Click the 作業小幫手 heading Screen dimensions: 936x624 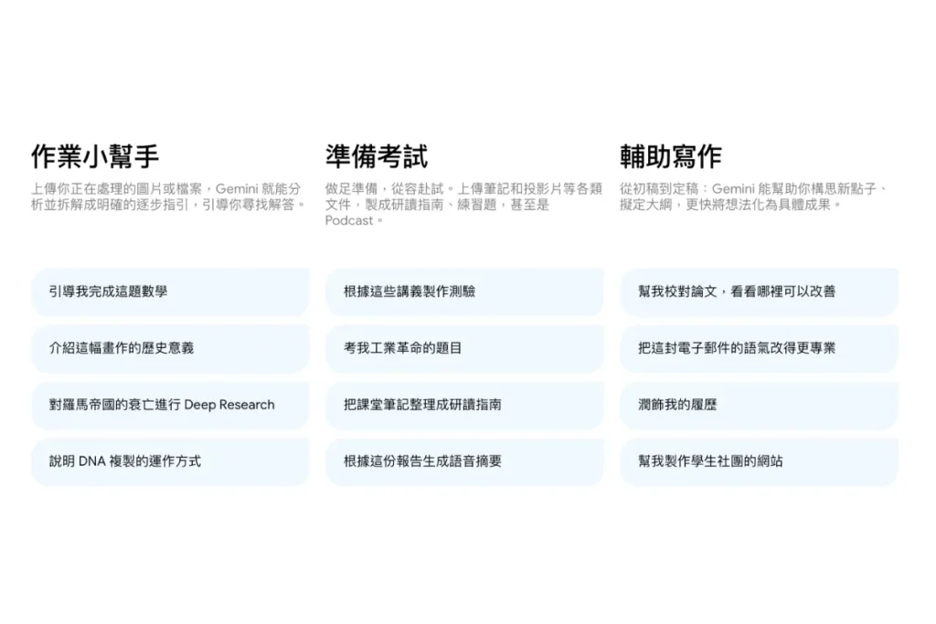pyautogui.click(x=95, y=156)
